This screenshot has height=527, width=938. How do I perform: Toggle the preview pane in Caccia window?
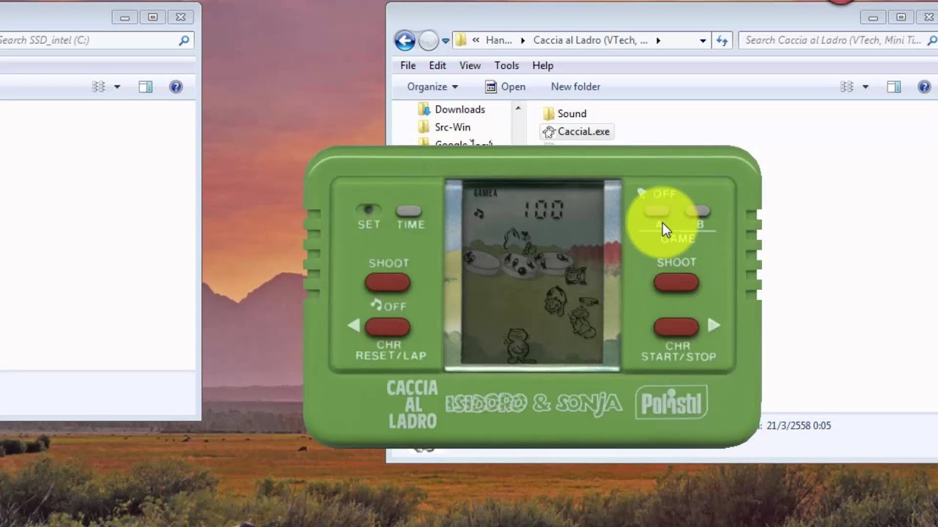pyautogui.click(x=894, y=86)
